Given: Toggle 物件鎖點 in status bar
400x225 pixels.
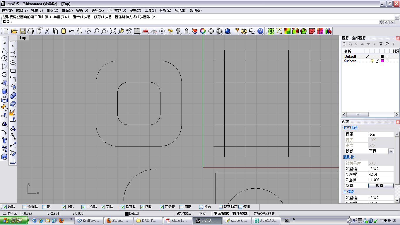Looking at the screenshot, I should (x=240, y=214).
